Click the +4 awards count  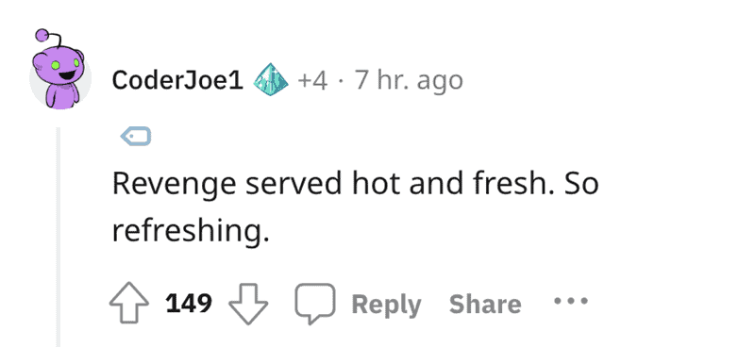tap(312, 80)
